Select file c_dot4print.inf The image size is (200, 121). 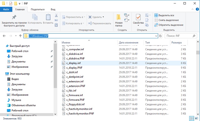pos(124,77)
